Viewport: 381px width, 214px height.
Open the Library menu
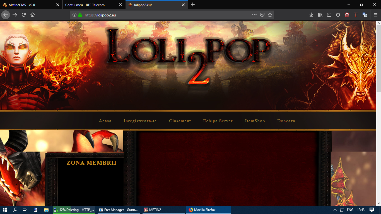tap(320, 15)
